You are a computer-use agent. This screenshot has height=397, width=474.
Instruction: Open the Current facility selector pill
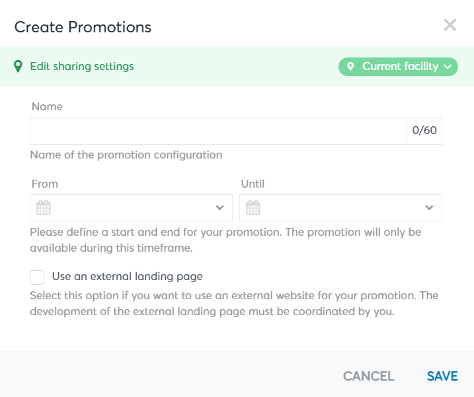coord(398,67)
